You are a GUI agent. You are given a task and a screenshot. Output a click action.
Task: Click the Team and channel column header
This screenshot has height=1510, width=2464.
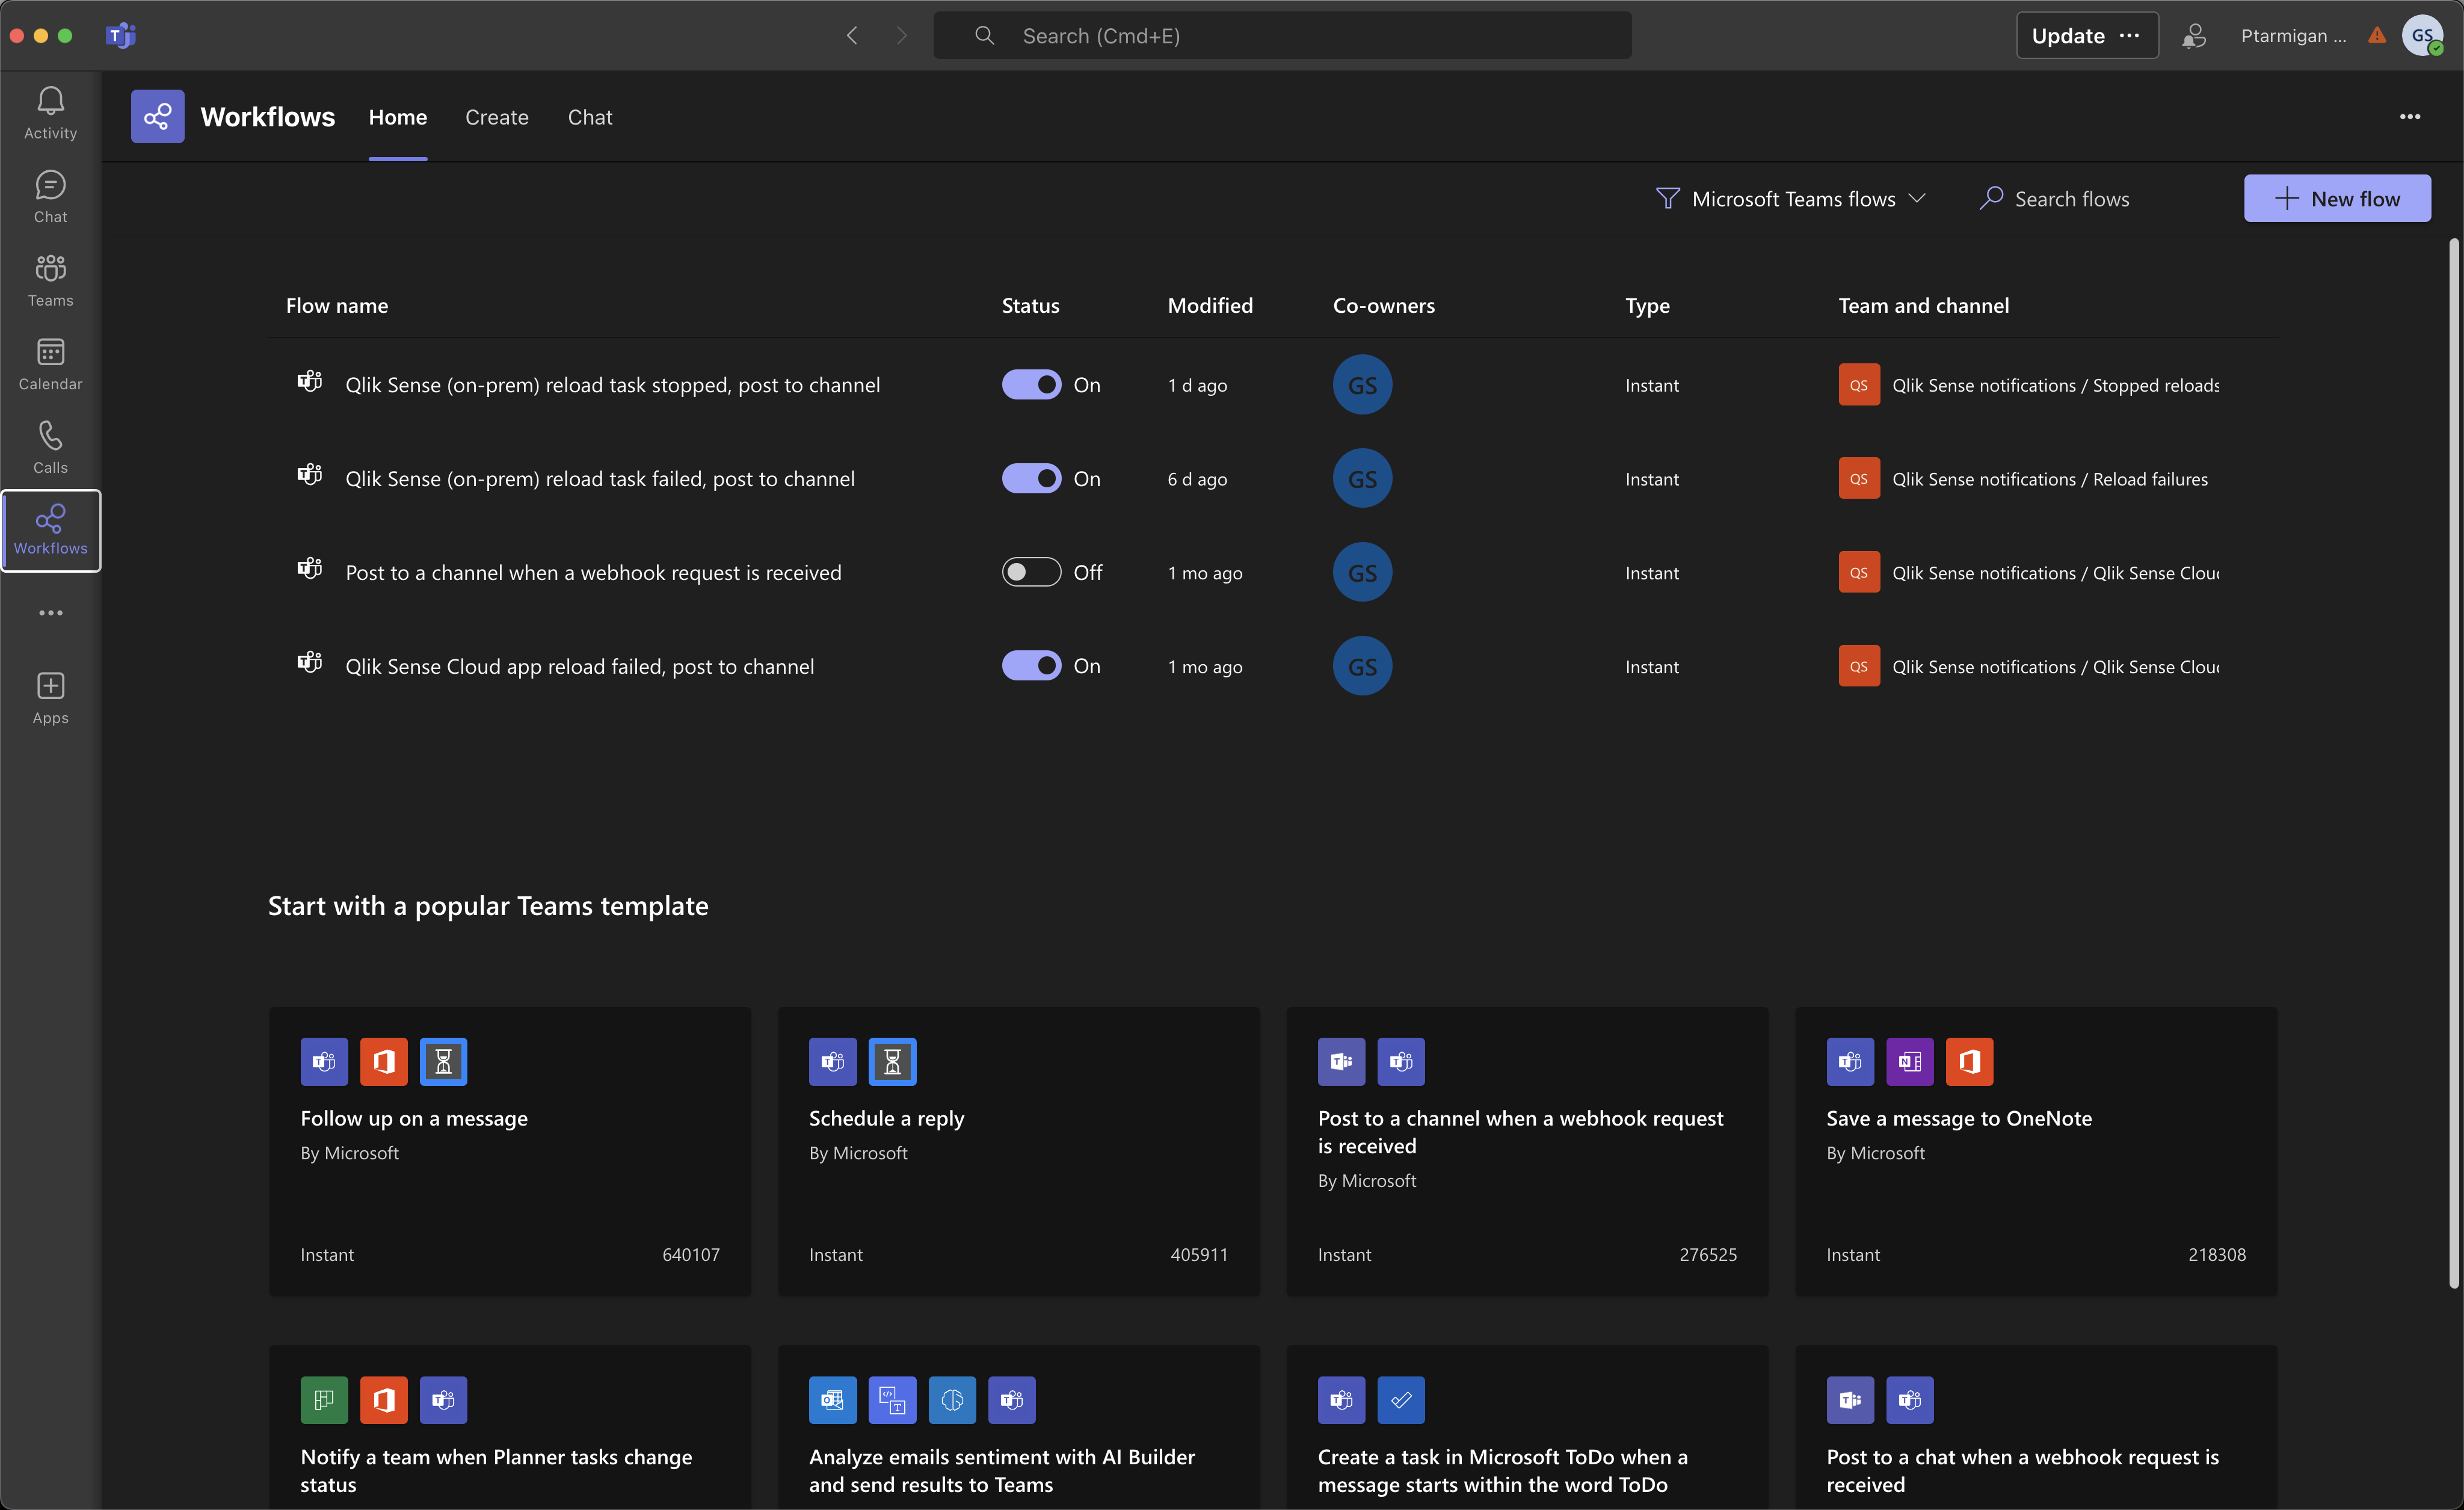(1923, 306)
